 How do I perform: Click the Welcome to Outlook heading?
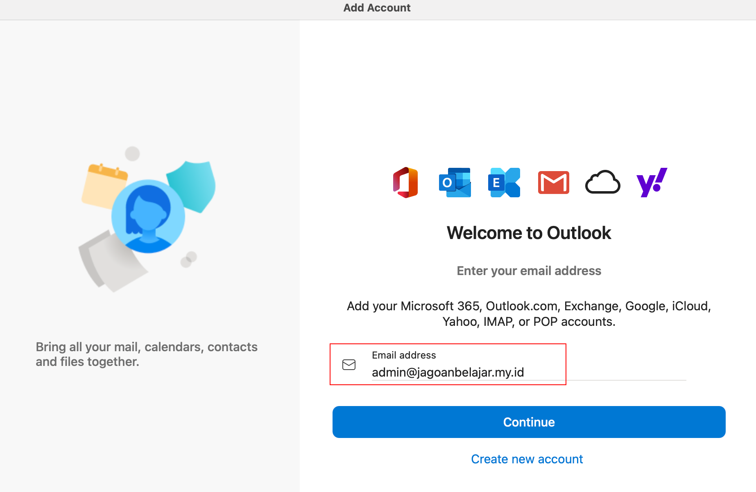(x=529, y=233)
